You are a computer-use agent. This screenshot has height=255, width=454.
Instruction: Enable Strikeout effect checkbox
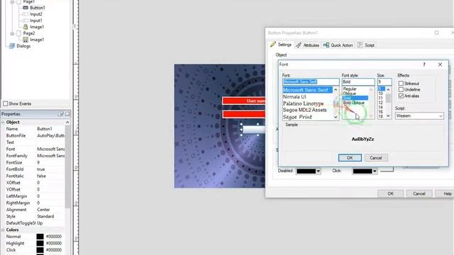point(401,84)
